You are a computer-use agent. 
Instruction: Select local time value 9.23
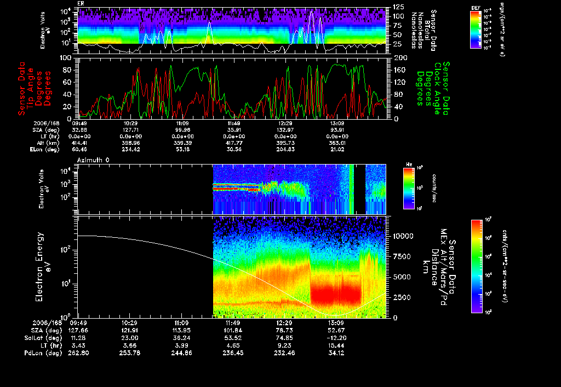(x=284, y=345)
